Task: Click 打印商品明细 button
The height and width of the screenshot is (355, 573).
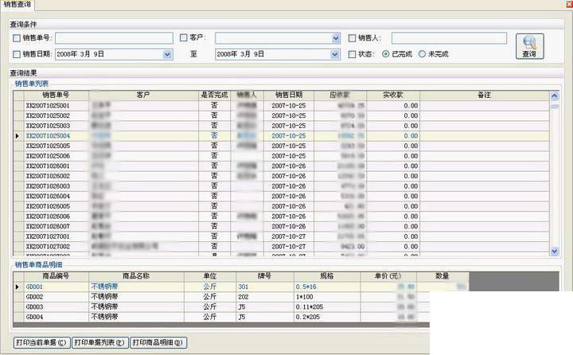Action: pos(158,342)
